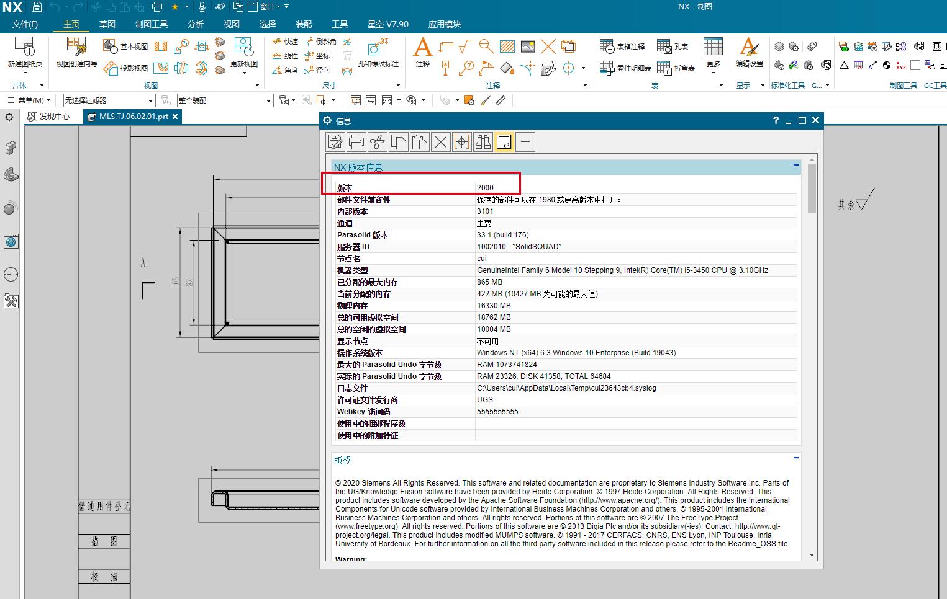Switch to the 草图 ribbon tab
The width and height of the screenshot is (947, 599).
(x=107, y=24)
